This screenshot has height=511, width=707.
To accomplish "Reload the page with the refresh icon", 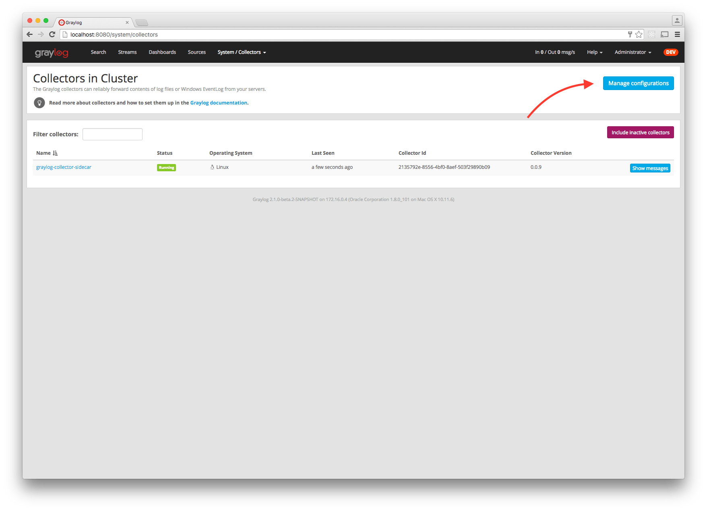I will point(52,35).
